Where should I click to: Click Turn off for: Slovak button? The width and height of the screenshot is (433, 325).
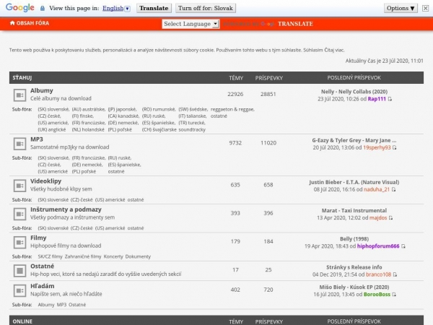[206, 8]
